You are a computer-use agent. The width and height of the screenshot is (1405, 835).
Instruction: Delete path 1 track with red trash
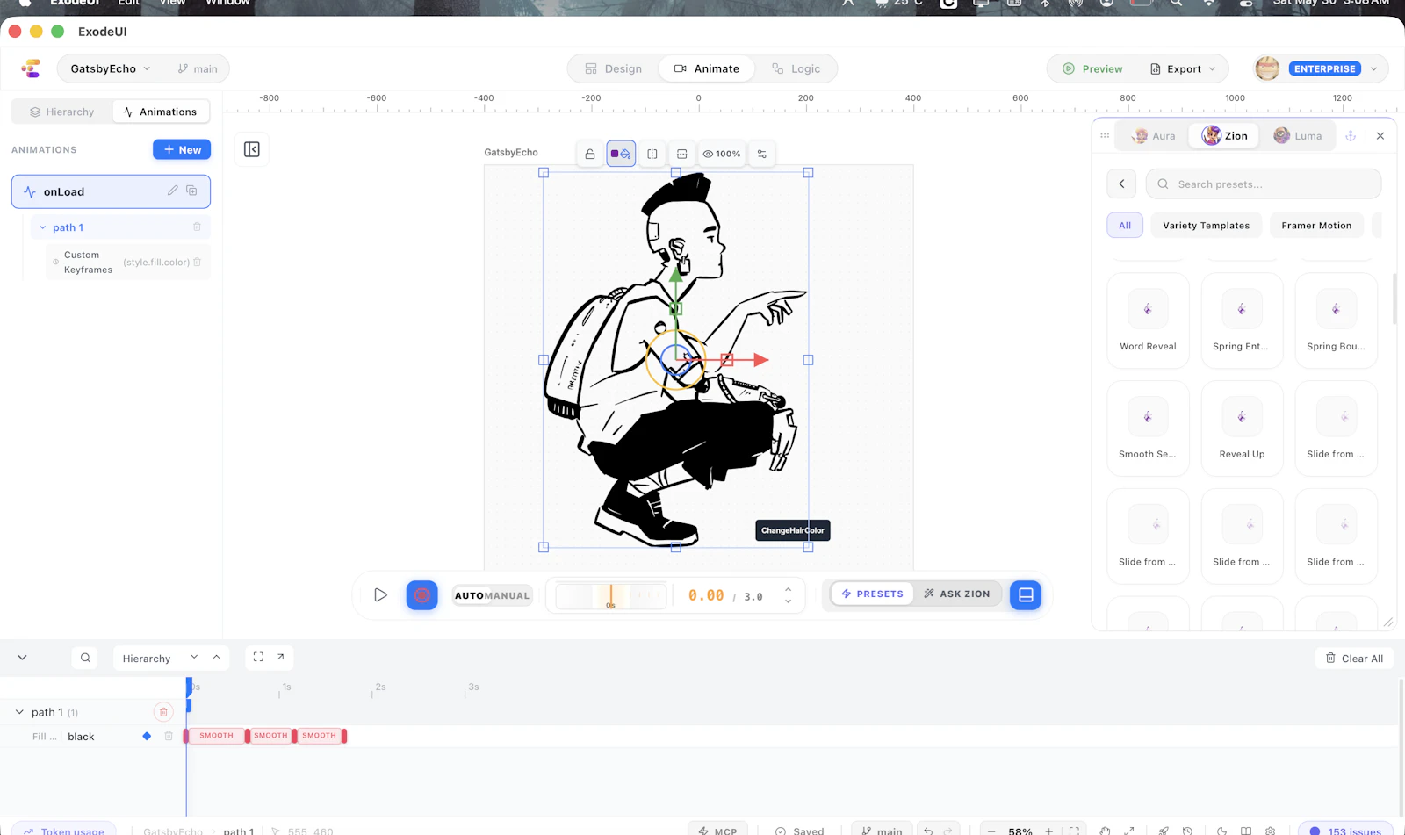[x=163, y=712]
